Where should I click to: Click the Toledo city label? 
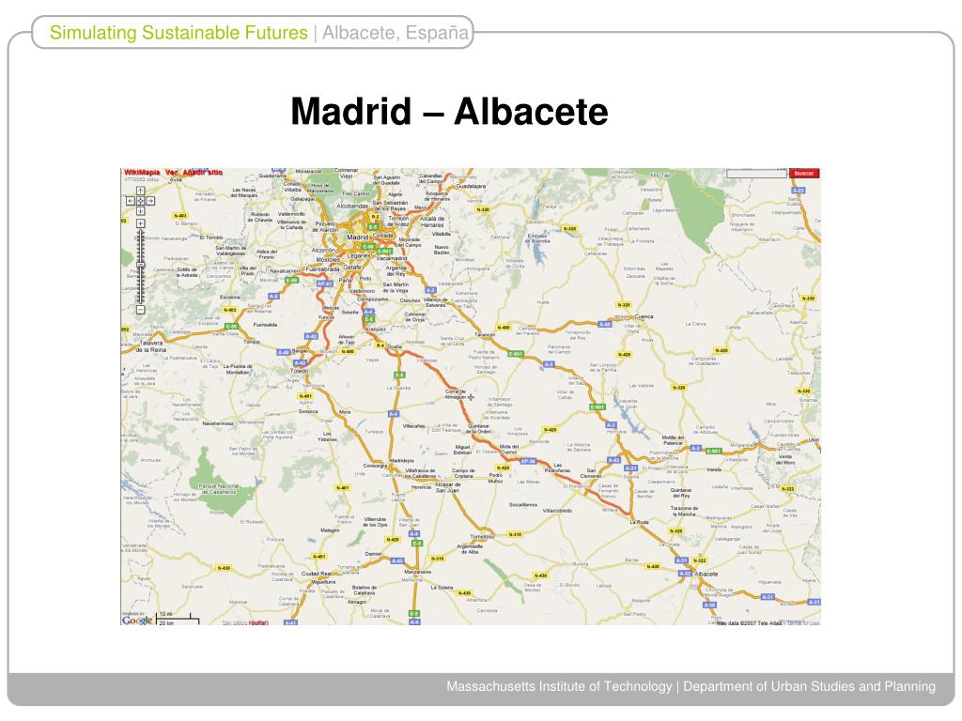pyautogui.click(x=300, y=371)
